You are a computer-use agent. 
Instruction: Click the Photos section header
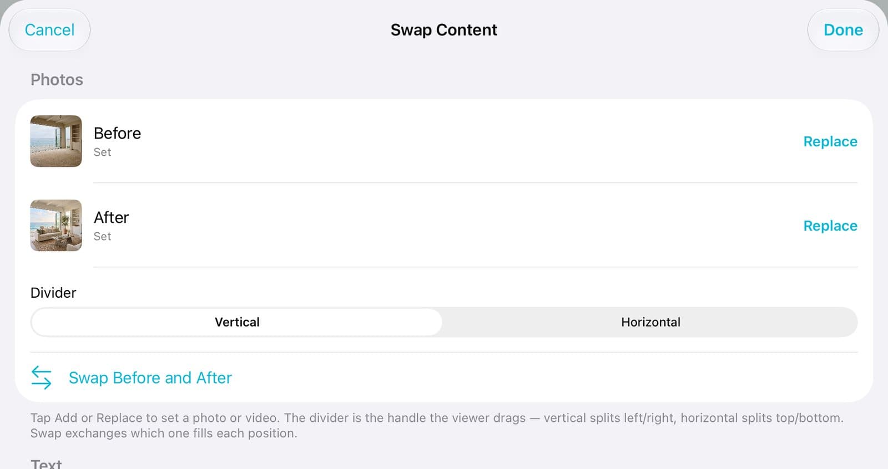pos(57,80)
